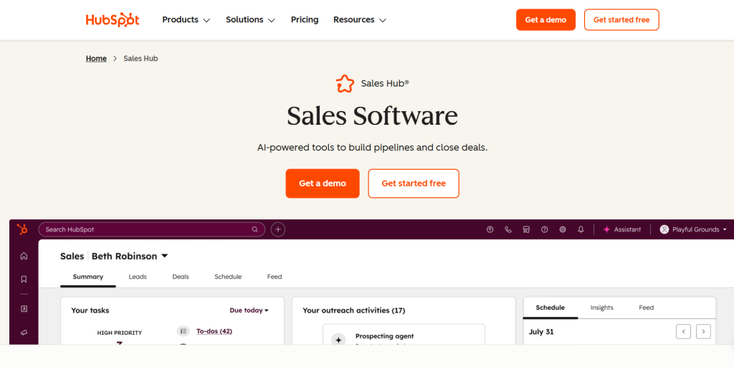Switch to the Leads tab
The height and width of the screenshot is (367, 734).
click(138, 277)
